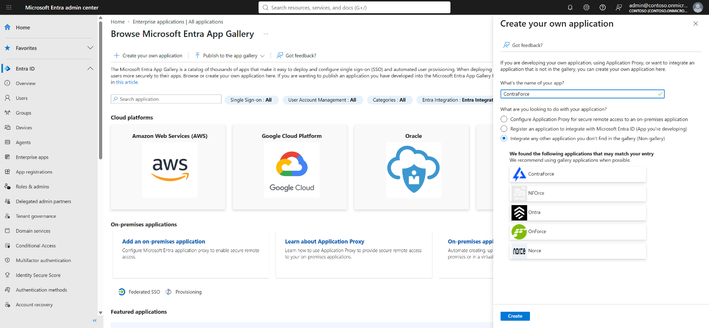Viewport: 709px width, 328px height.
Task: Click the Search application box
Action: coord(166,99)
